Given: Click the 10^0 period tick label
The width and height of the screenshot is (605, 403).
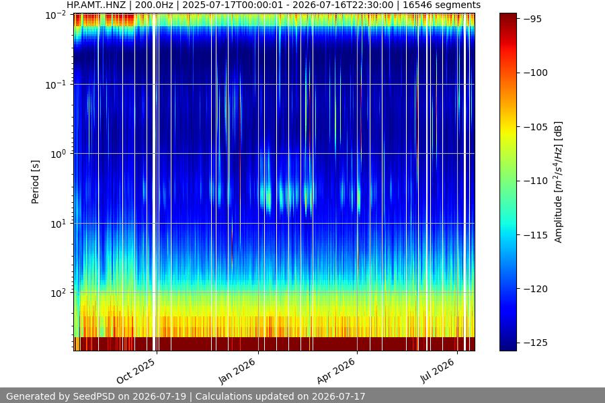Looking at the screenshot, I should [58, 154].
